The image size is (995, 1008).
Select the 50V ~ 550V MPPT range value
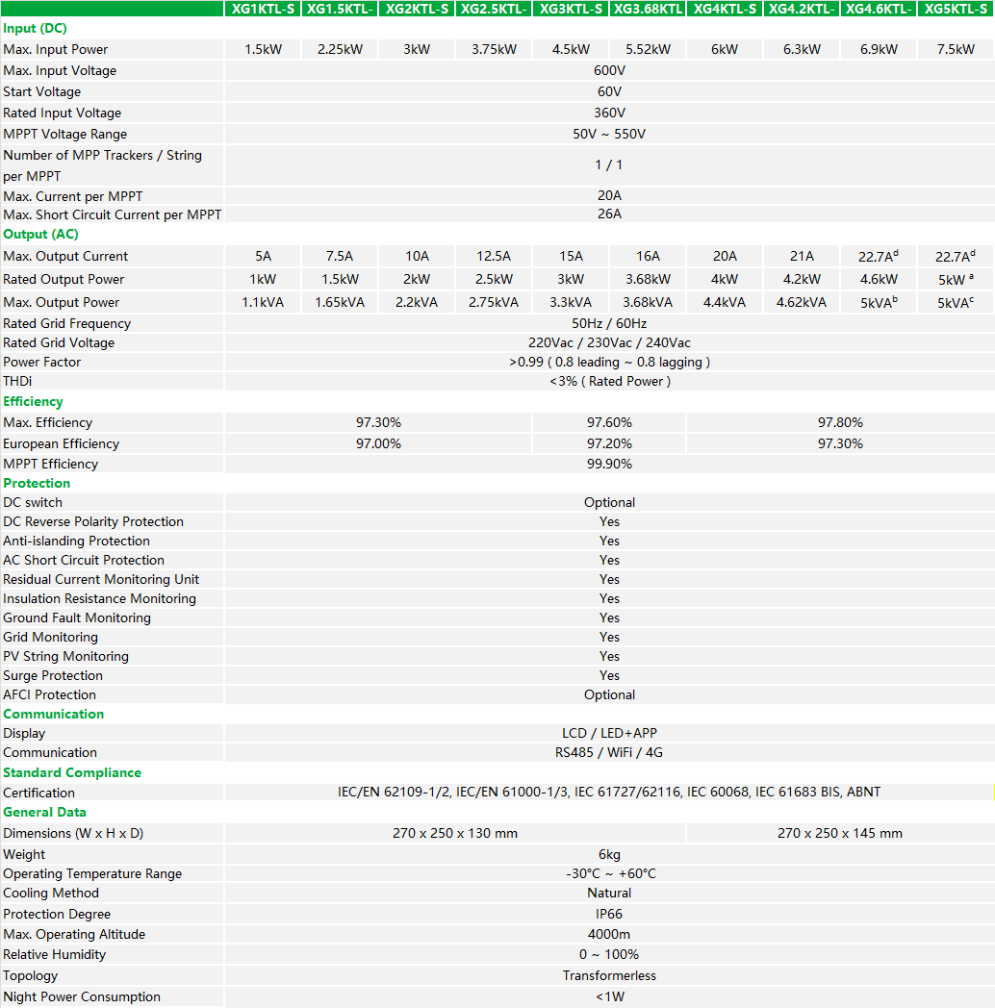609,135
